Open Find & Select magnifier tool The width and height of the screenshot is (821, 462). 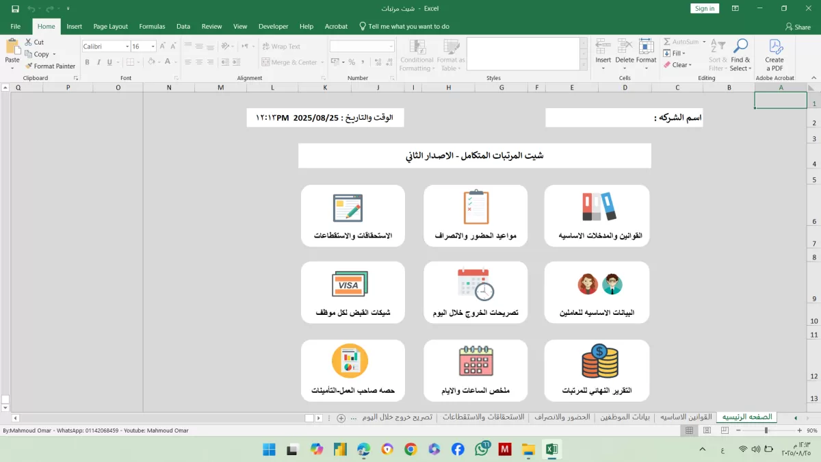[740, 55]
